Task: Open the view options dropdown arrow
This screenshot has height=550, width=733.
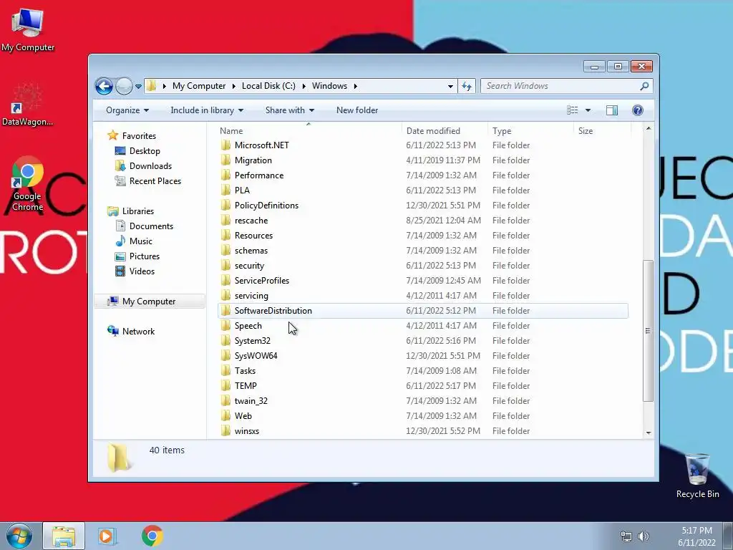Action: (588, 110)
